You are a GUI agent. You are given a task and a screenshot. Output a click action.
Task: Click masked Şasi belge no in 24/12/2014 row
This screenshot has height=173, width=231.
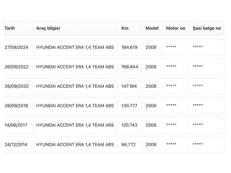tap(198, 144)
